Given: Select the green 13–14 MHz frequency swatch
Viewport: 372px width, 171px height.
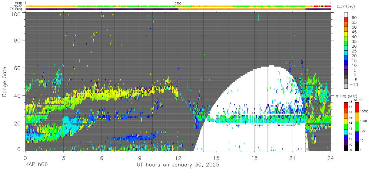Looking at the screenshot, I should click(x=346, y=126).
